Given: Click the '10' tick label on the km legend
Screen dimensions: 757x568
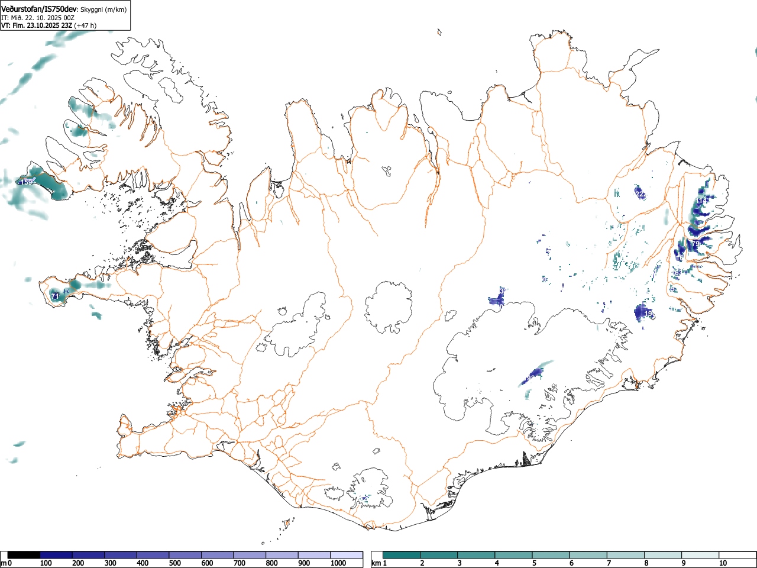Looking at the screenshot, I should pos(723,563).
